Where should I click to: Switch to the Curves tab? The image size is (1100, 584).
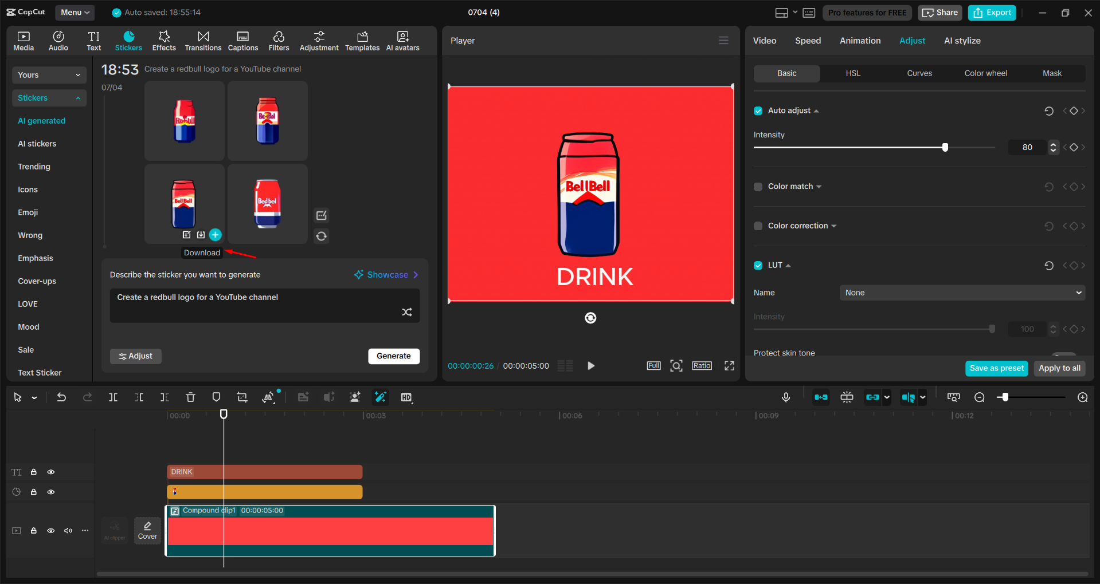click(919, 73)
